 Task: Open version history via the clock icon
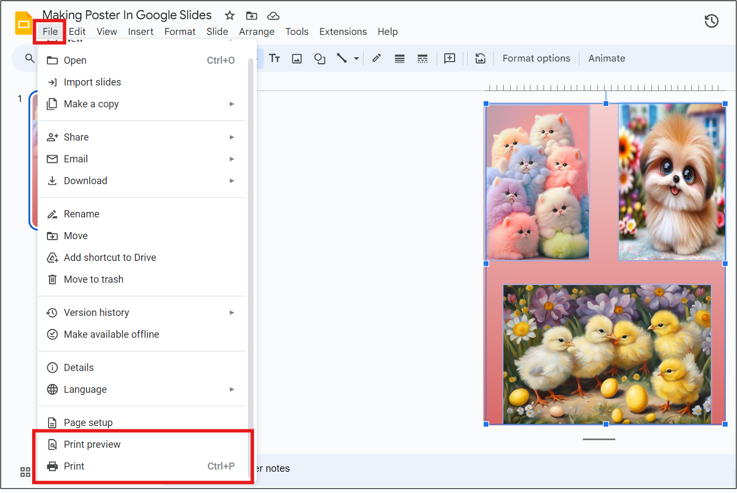click(711, 21)
